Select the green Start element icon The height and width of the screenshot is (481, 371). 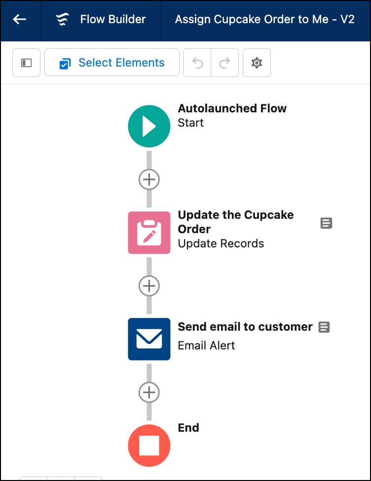tap(149, 126)
